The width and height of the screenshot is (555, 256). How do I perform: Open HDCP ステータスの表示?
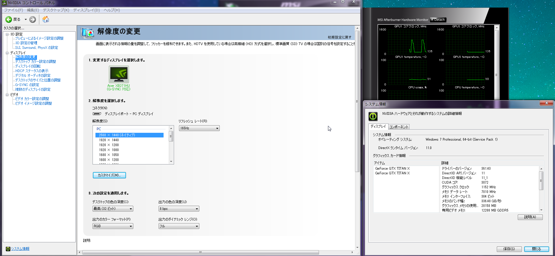(32, 71)
